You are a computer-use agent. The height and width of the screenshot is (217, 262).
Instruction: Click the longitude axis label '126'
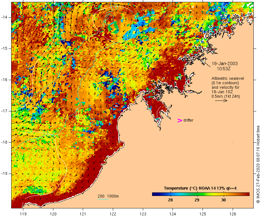pos(233,214)
